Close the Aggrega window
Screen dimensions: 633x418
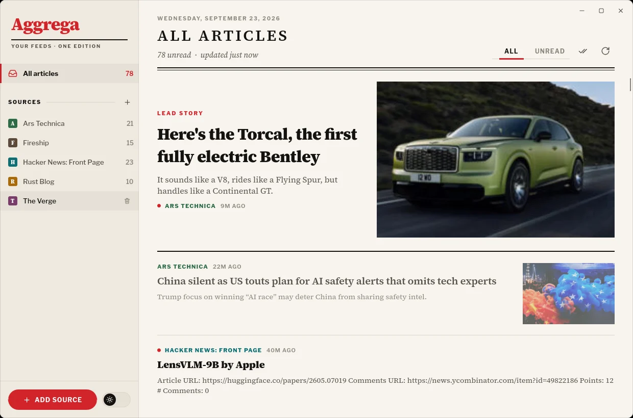(621, 11)
